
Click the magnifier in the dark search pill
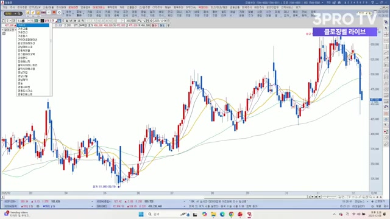click(x=19, y=13)
